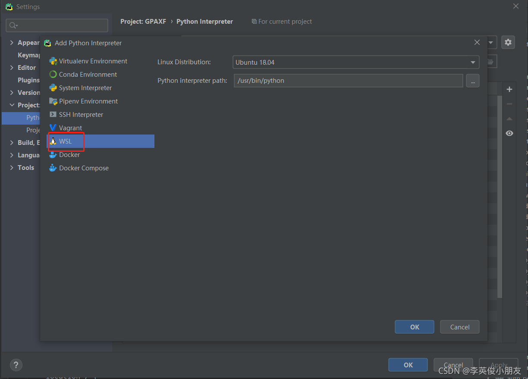The width and height of the screenshot is (528, 379).
Task: Click the SSH terminal icon
Action: (53, 115)
